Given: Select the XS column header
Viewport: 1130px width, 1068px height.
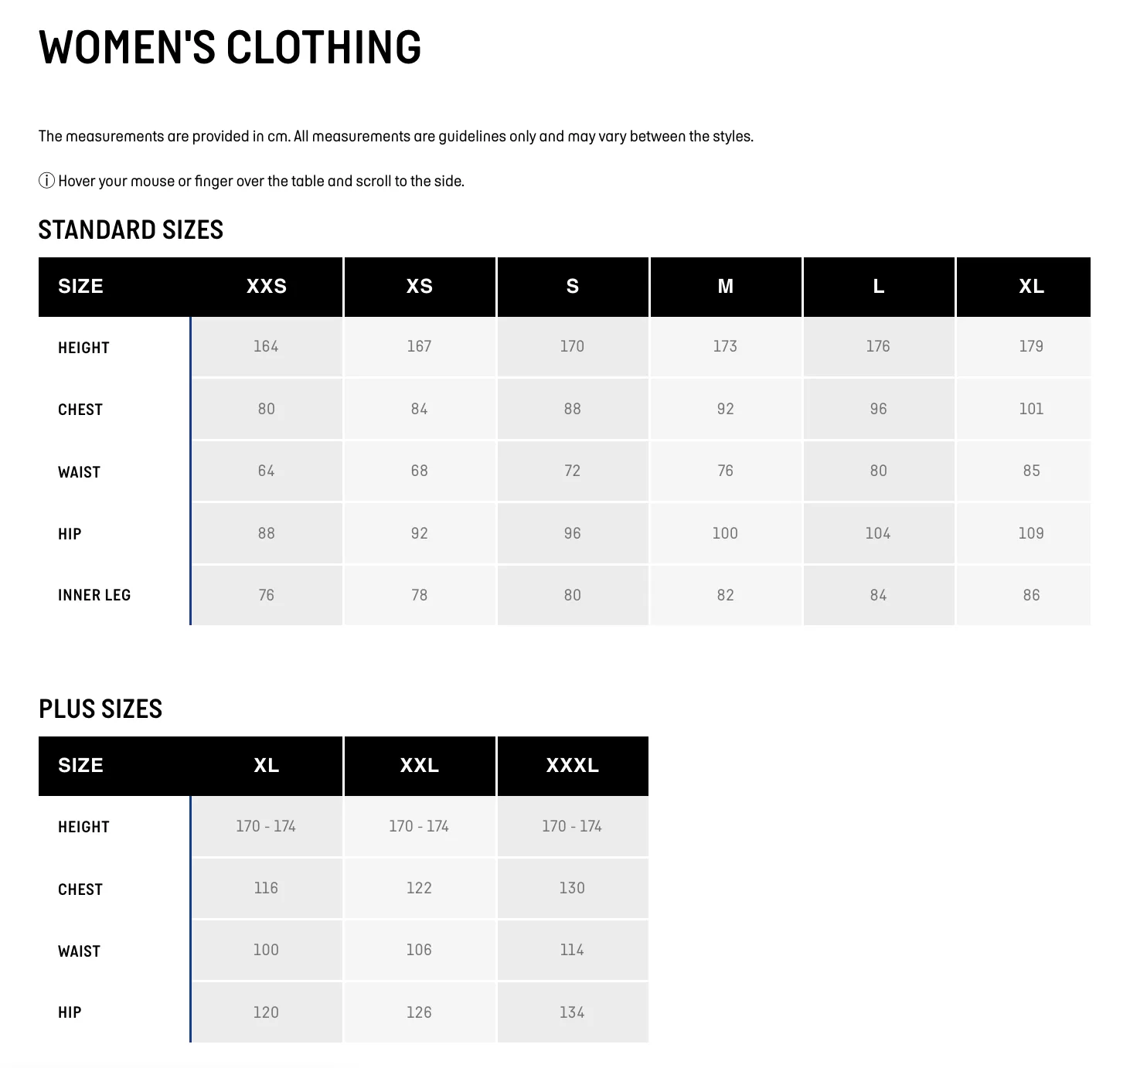Looking at the screenshot, I should 420,287.
